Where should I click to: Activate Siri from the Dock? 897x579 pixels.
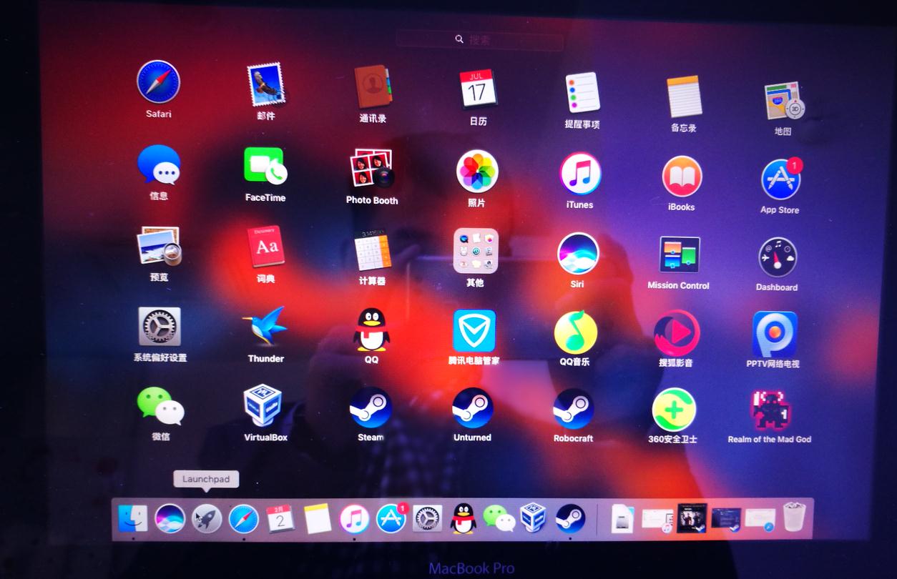[170, 518]
